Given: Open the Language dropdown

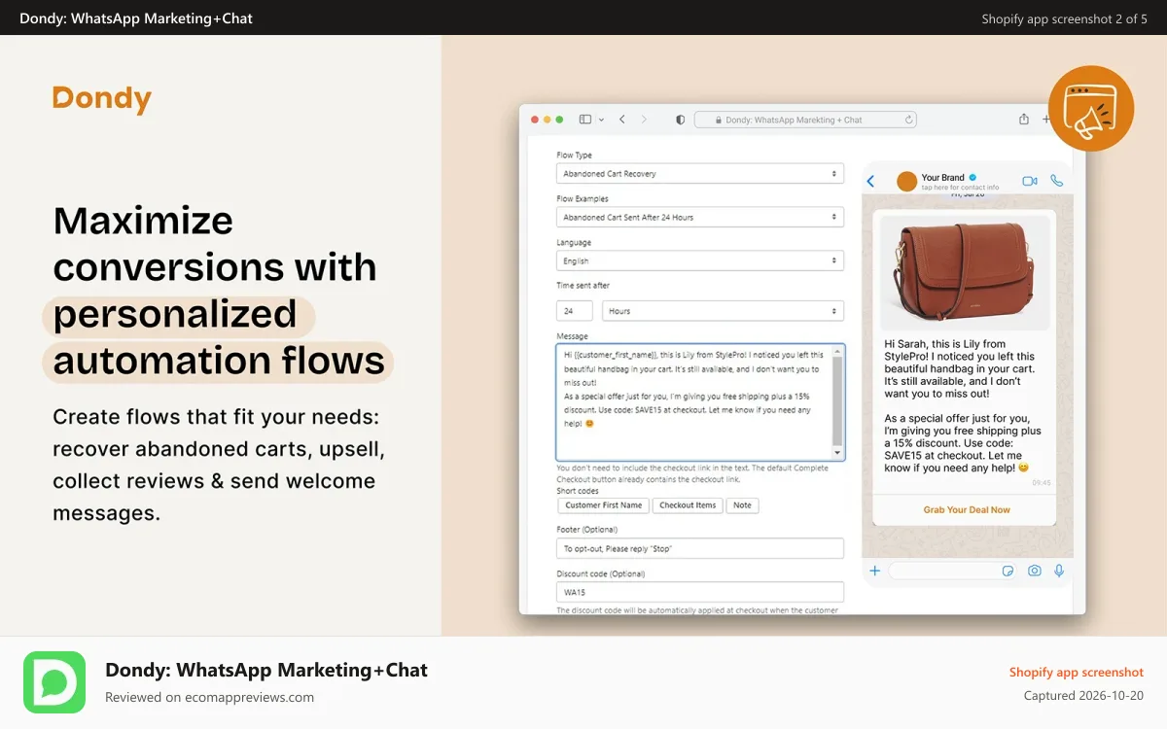Looking at the screenshot, I should [700, 260].
